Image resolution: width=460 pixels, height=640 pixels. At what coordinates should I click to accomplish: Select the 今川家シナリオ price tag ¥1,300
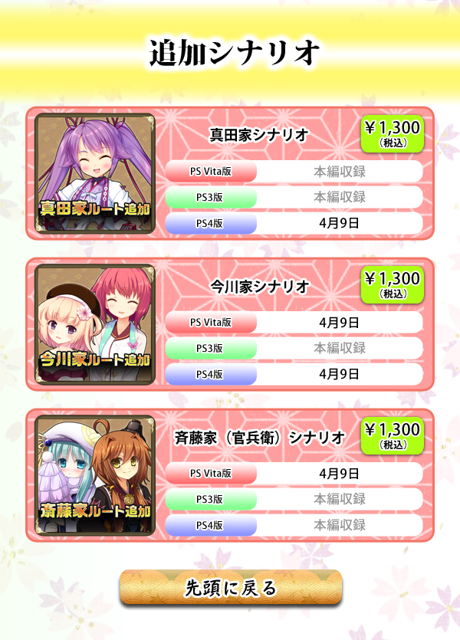pos(393,285)
